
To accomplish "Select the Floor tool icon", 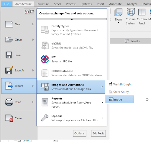I will [118, 12].
